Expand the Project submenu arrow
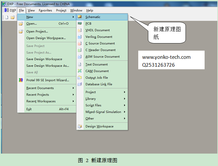 (x=125, y=92)
